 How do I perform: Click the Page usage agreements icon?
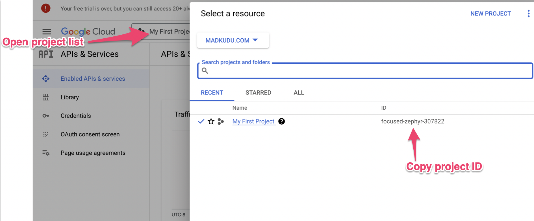point(46,153)
